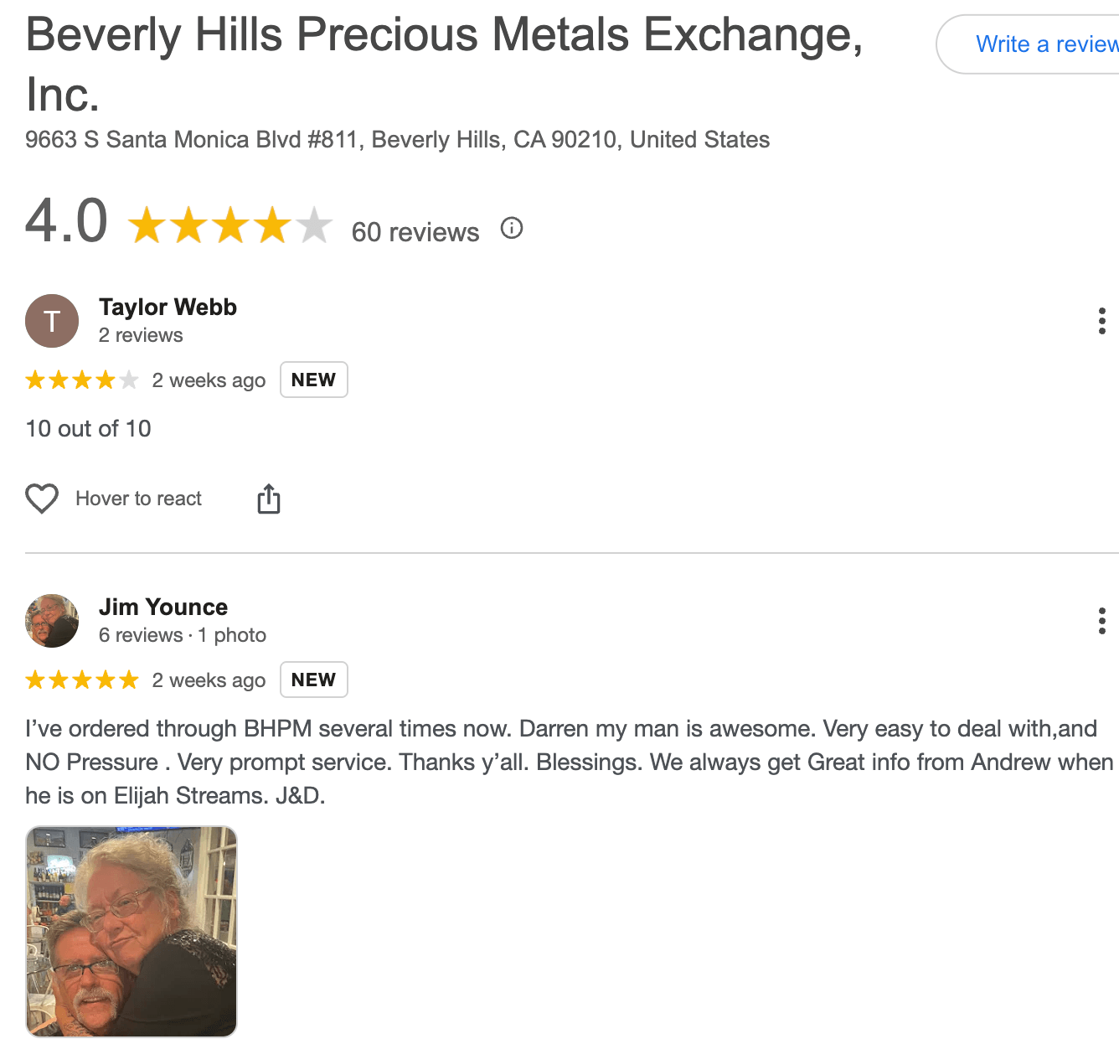
Task: Open Jim Younce's 6 reviews link
Action: tap(139, 635)
